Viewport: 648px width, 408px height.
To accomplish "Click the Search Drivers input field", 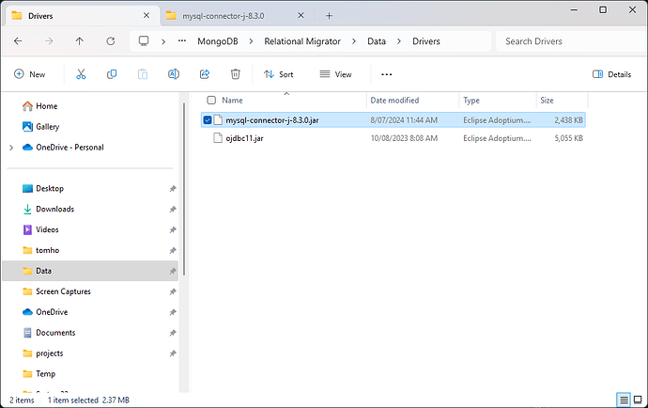I will tap(563, 41).
